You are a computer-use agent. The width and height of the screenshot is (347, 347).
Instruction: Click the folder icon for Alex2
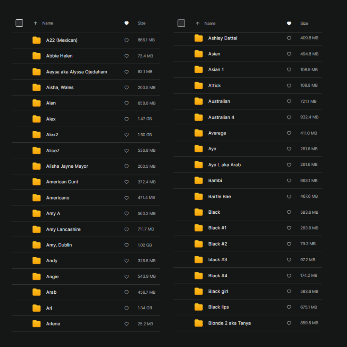point(37,135)
